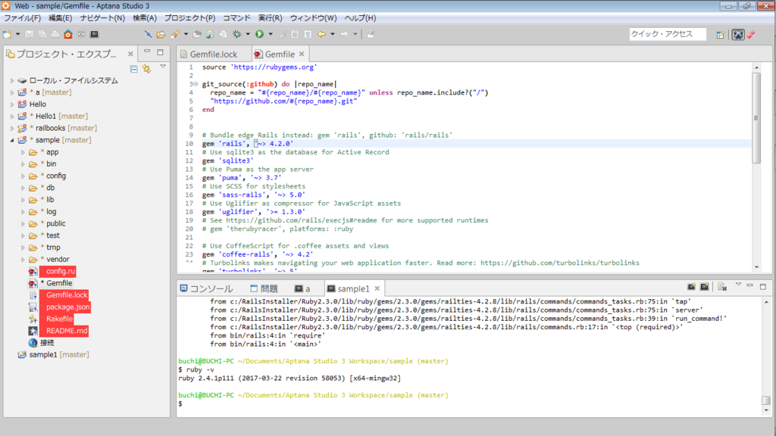Close the sample1 terminal tab

coord(377,288)
